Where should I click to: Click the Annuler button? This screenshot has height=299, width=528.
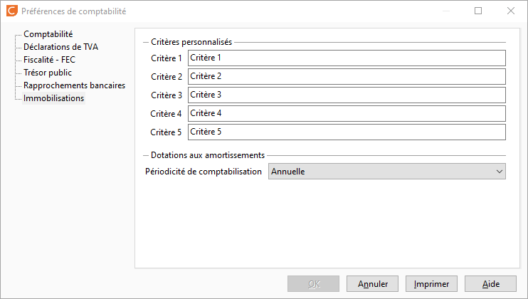coord(372,284)
